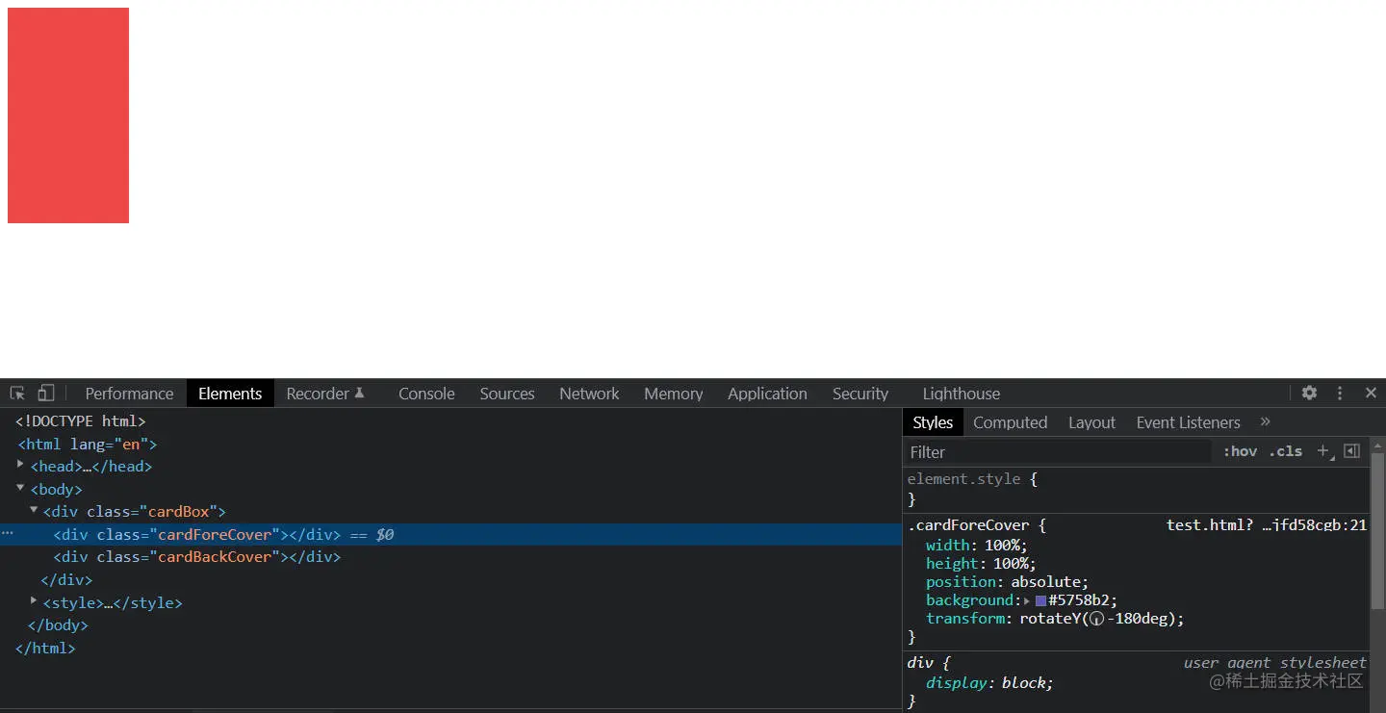
Task: Select the html lang="en" row
Action: pyautogui.click(x=451, y=445)
